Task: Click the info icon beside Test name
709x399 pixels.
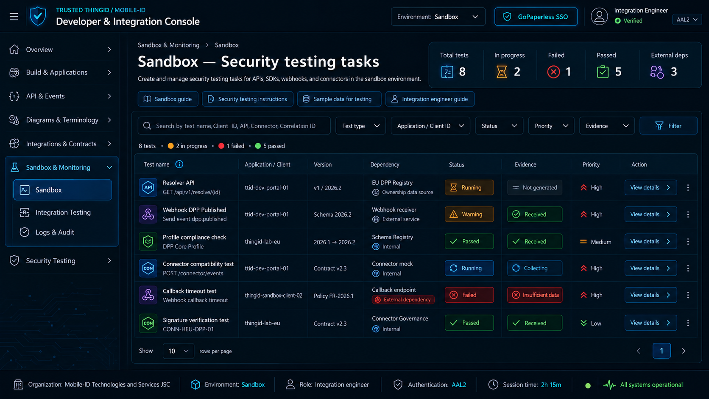Action: [179, 164]
